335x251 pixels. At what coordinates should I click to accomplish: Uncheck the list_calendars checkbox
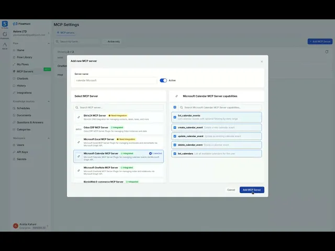point(175,154)
